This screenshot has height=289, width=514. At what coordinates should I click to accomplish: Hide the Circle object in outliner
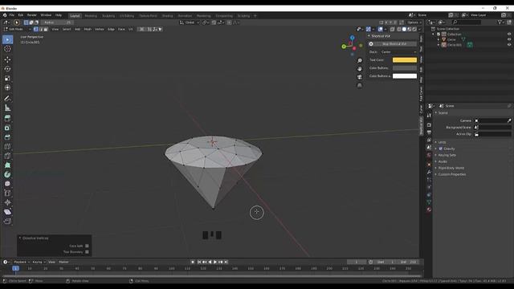509,39
